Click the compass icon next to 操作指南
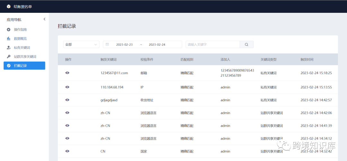 coord(9,30)
